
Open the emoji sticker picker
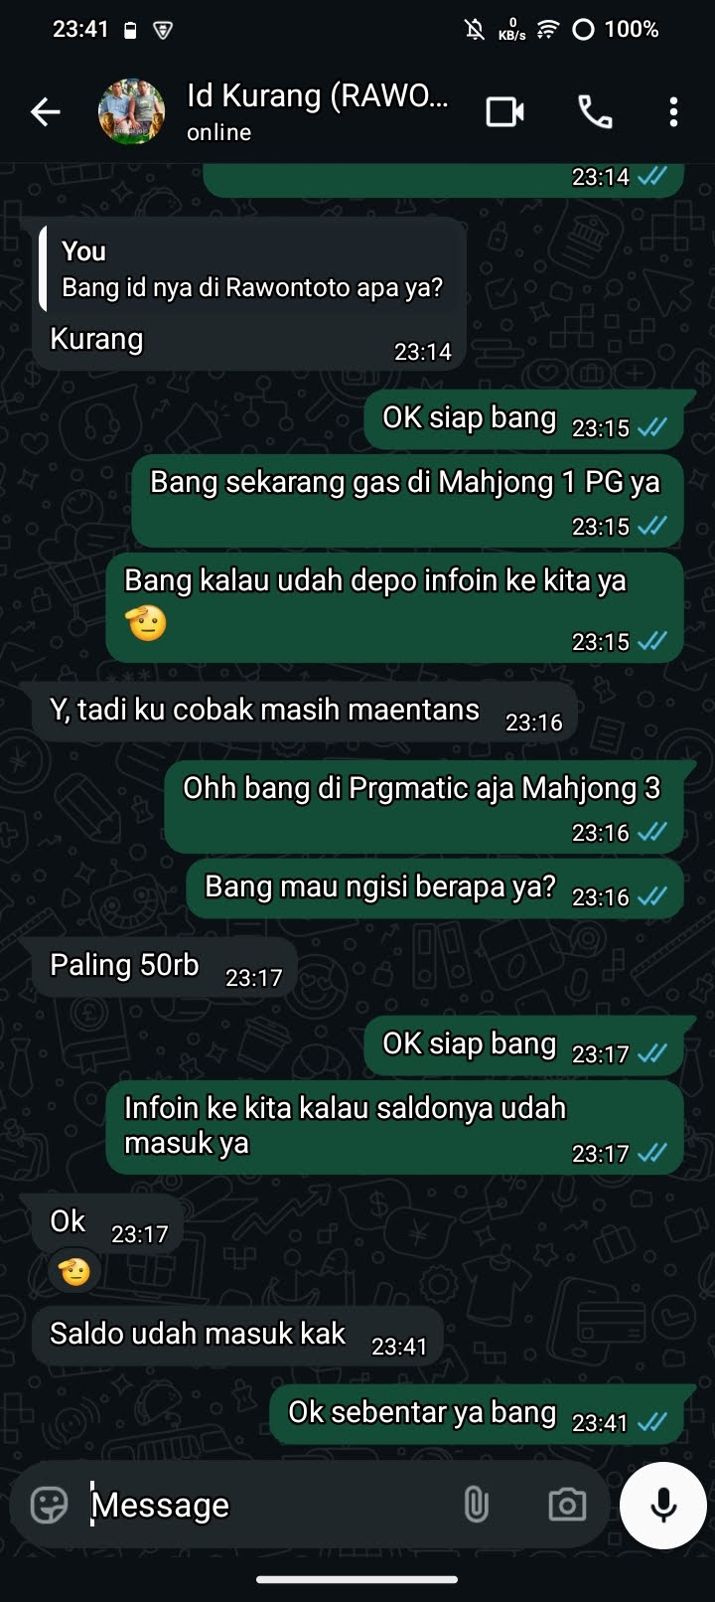click(x=49, y=1505)
